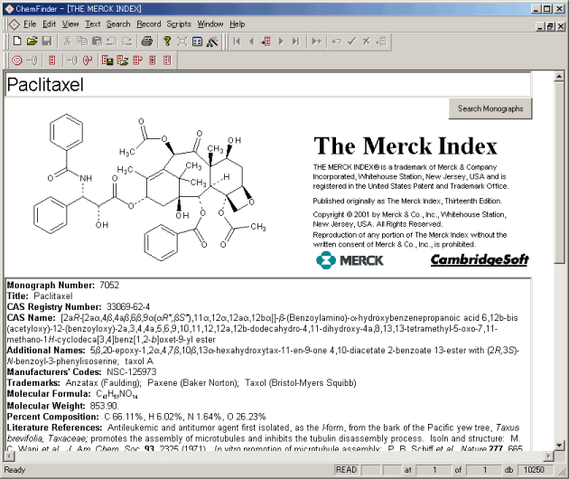Click the READ status bar indicator

(x=346, y=470)
